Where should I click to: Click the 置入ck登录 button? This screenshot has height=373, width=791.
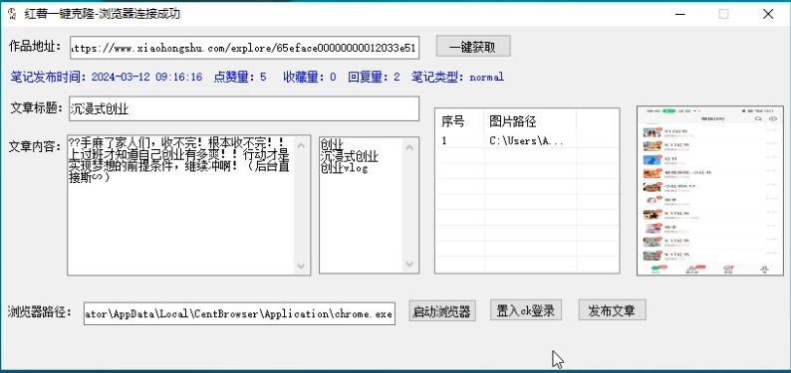(526, 309)
